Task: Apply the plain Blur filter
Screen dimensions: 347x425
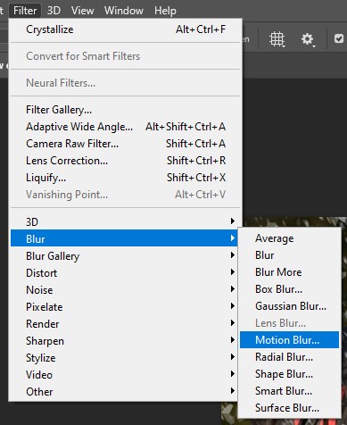Action: (289, 255)
